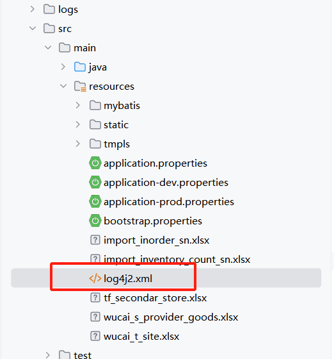Click the unknown-file icon beside import_inorder_sn.xlsx
The width and height of the screenshot is (334, 359).
pyautogui.click(x=95, y=240)
